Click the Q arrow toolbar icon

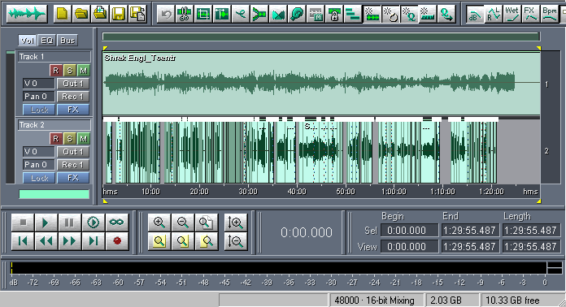pos(447,14)
